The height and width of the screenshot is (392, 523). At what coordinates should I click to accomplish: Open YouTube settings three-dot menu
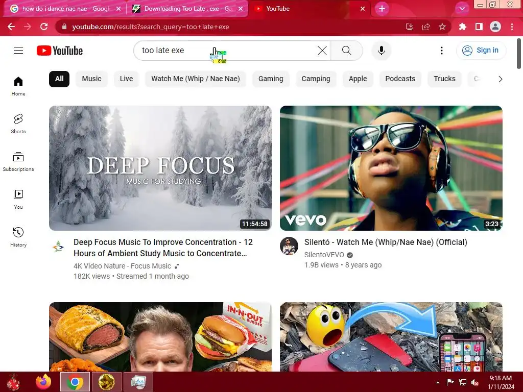442,51
